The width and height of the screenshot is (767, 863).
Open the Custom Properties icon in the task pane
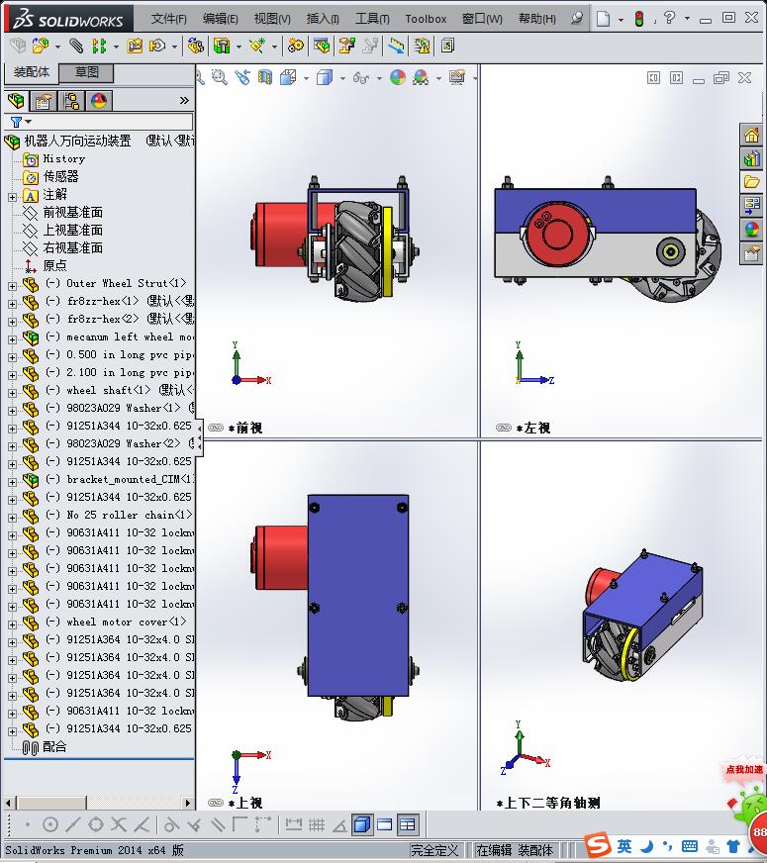click(x=751, y=253)
